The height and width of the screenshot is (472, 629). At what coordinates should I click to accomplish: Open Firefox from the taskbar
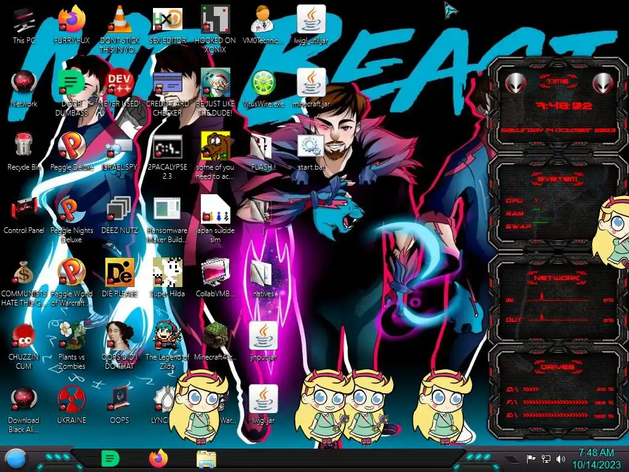(158, 458)
